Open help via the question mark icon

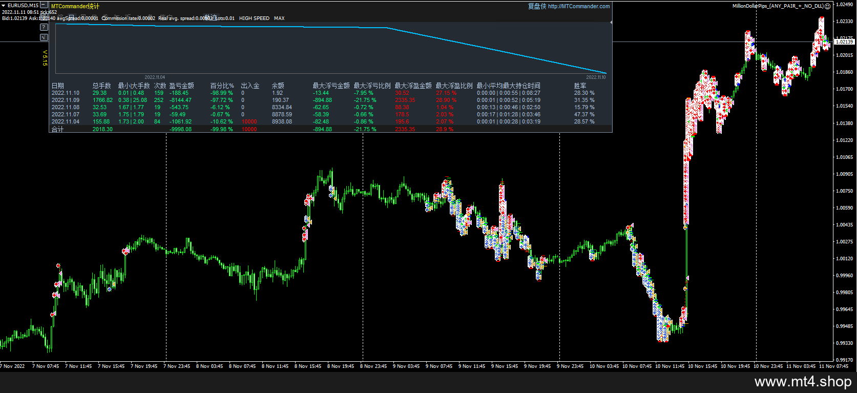click(44, 27)
